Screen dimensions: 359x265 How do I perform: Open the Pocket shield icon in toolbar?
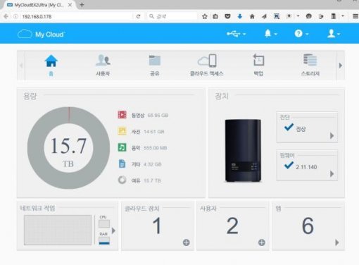tap(227, 16)
